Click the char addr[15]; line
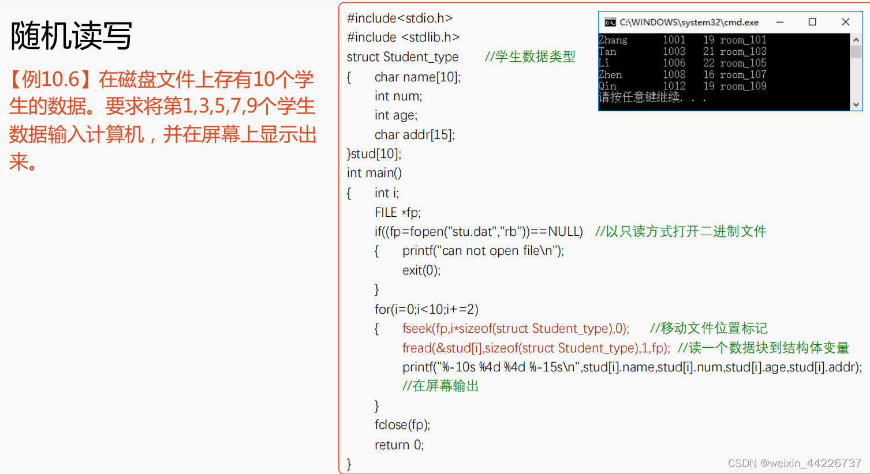The image size is (870, 474). (x=415, y=135)
